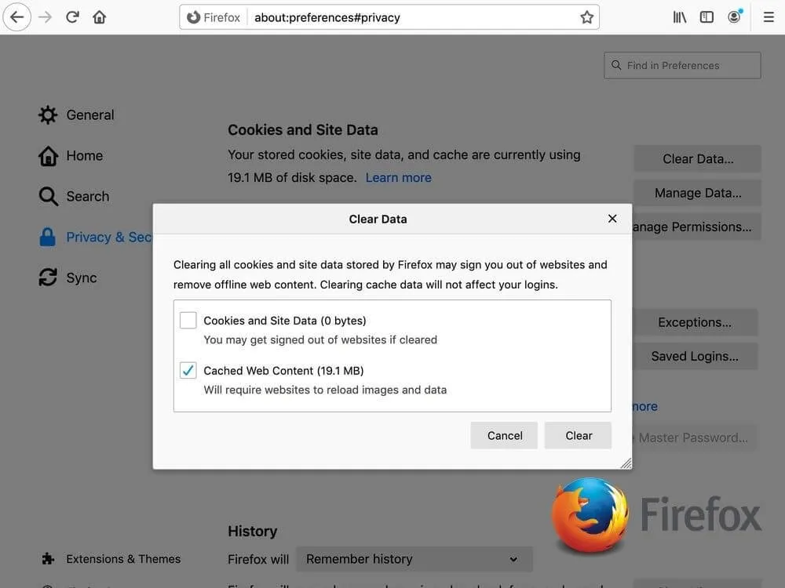
Task: Reload the current page
Action: pos(72,16)
